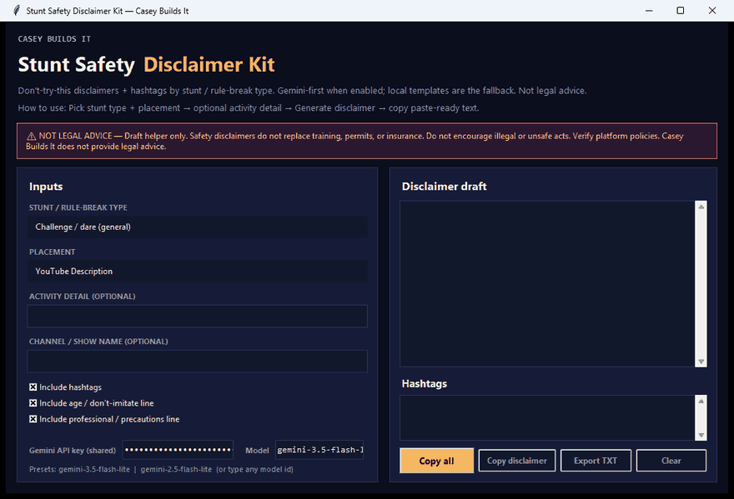The image size is (734, 499).
Task: Click inside the Disclaimer draft text area
Action: pos(547,284)
